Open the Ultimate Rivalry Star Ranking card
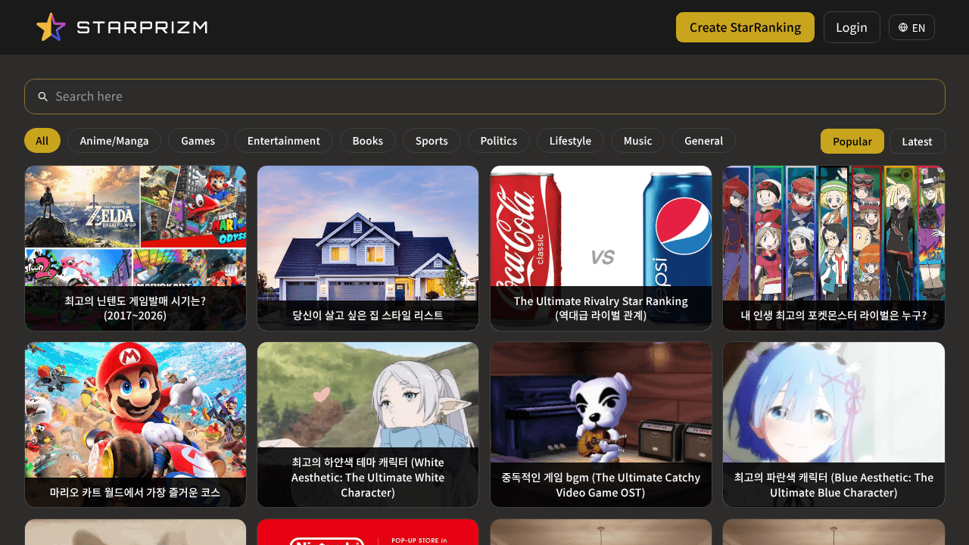The image size is (969, 545). point(601,248)
